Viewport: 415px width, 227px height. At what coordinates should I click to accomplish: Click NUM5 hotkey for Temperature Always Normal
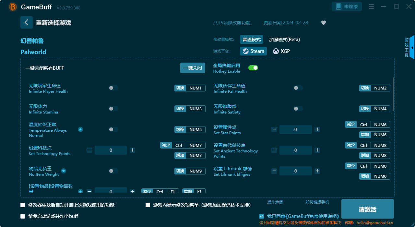[x=190, y=129]
